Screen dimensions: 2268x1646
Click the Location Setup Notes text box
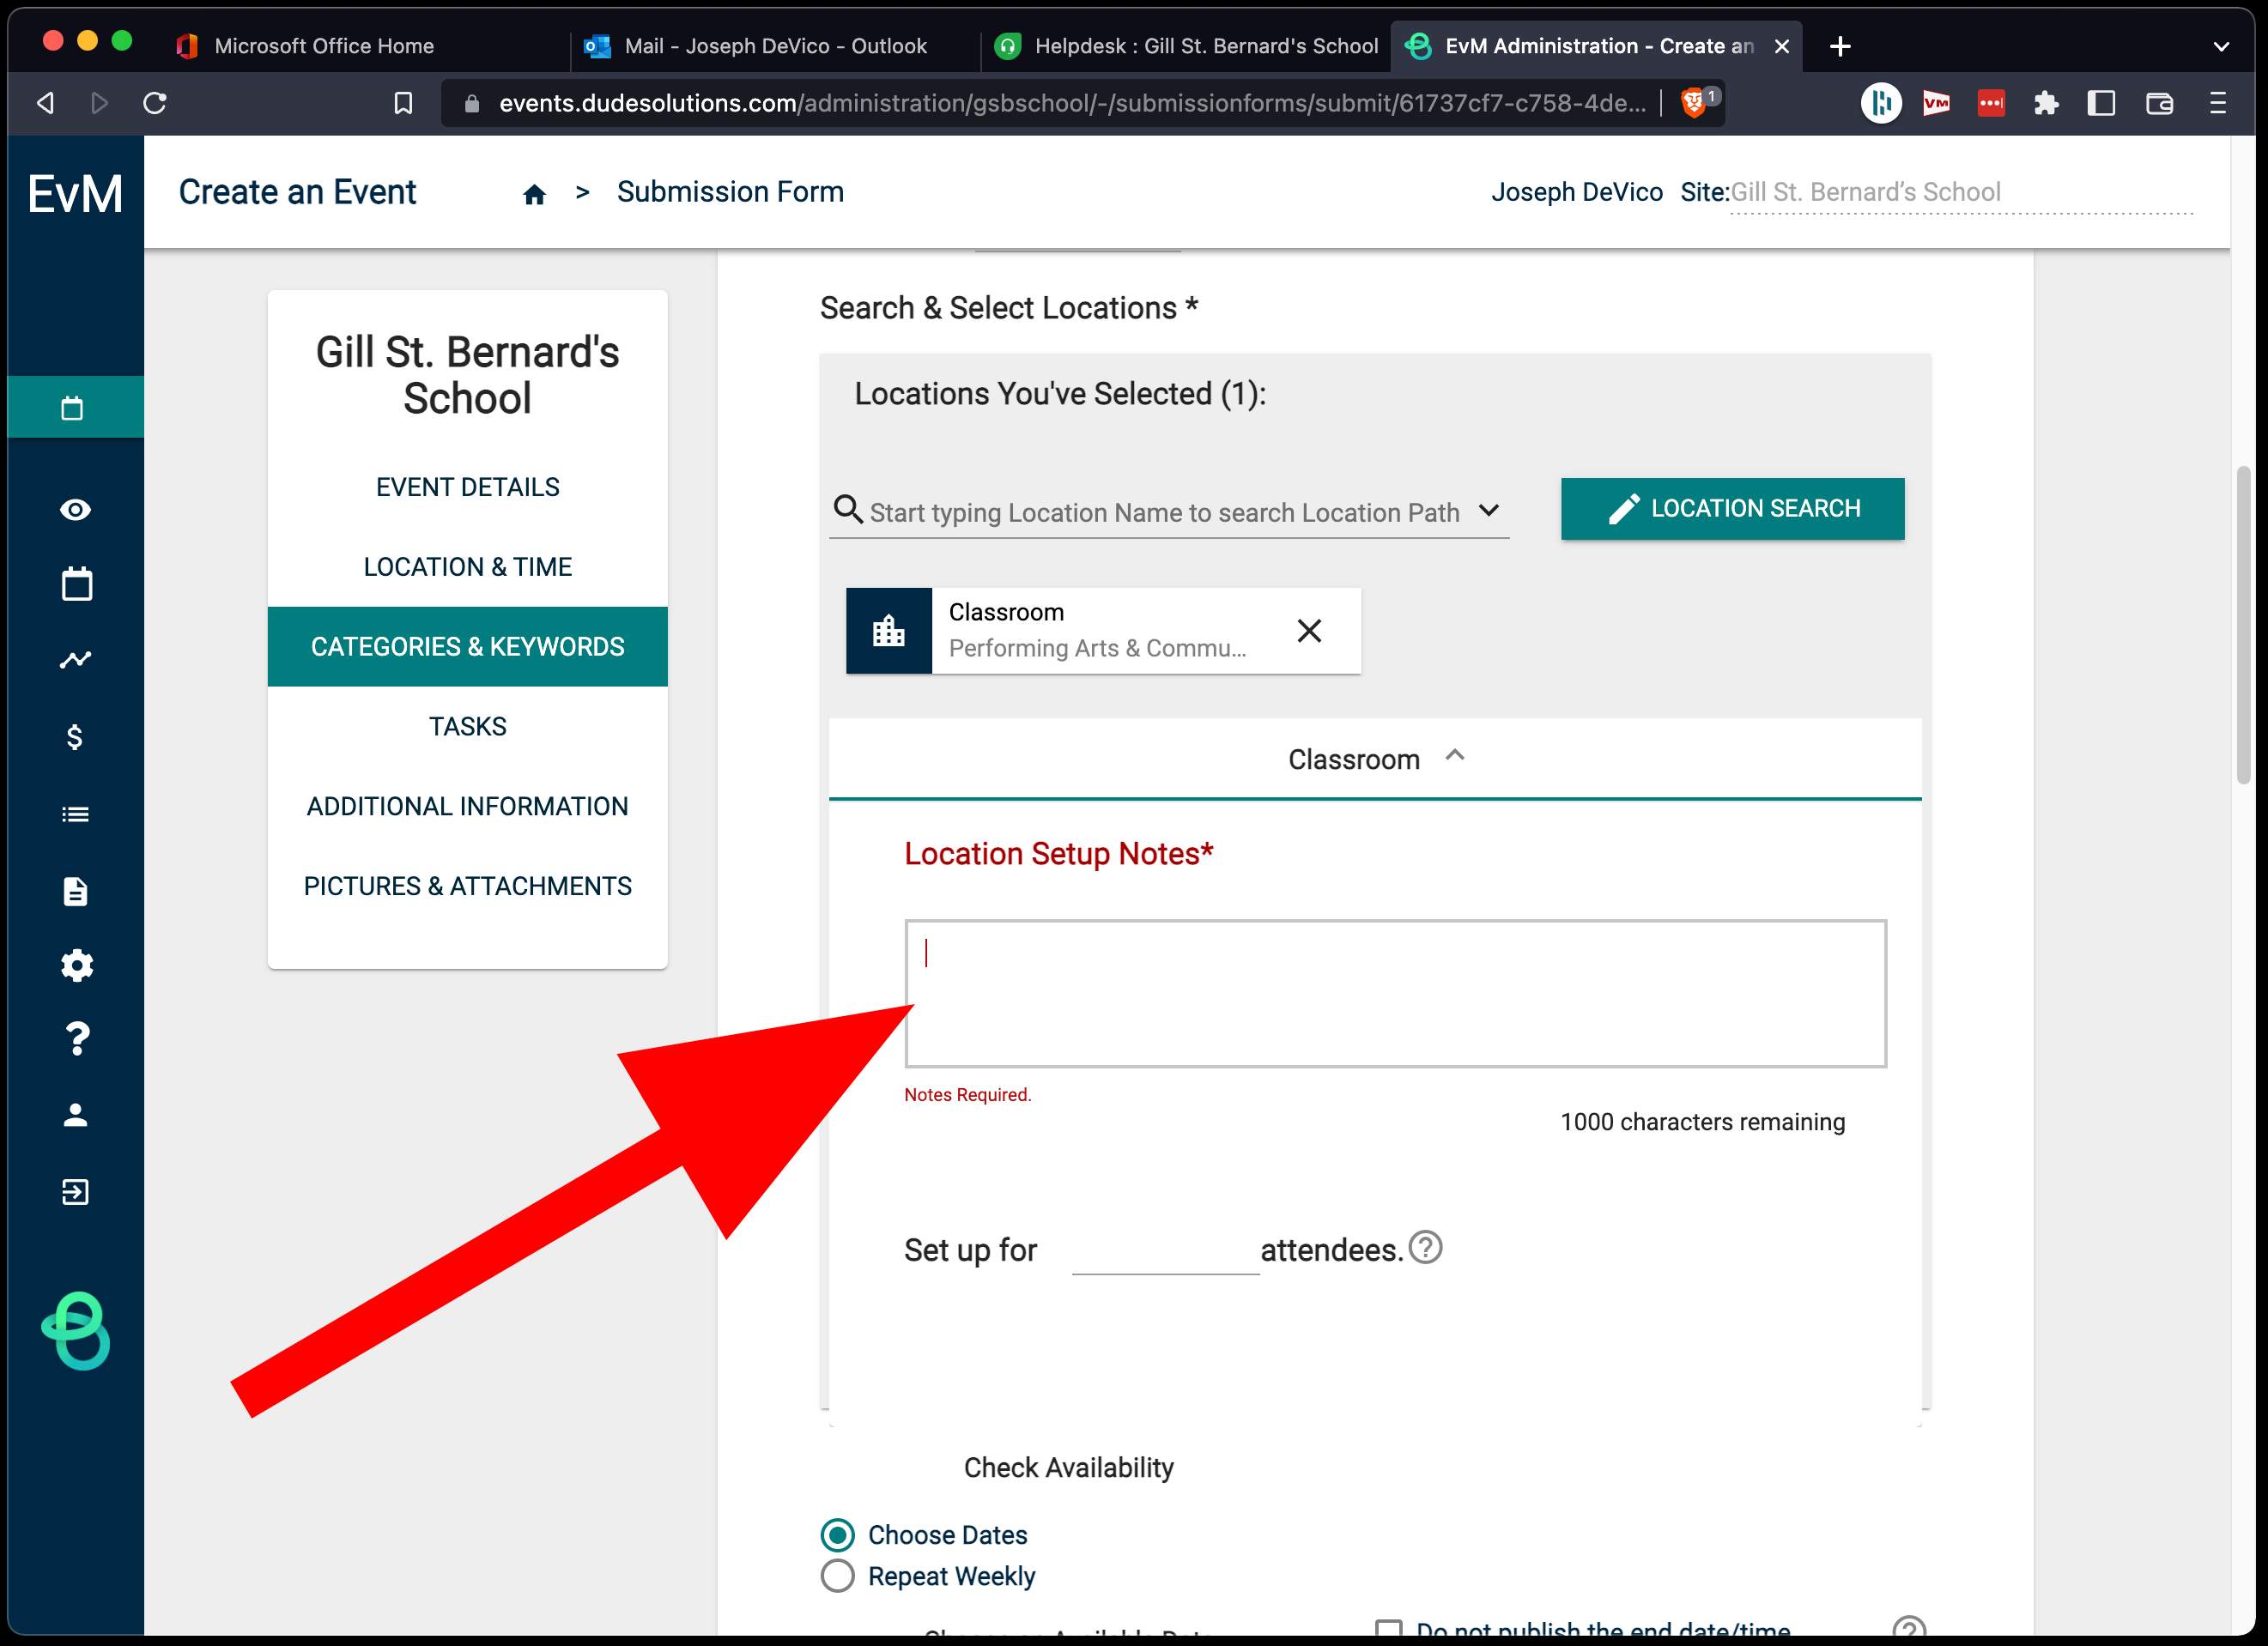pyautogui.click(x=1395, y=993)
